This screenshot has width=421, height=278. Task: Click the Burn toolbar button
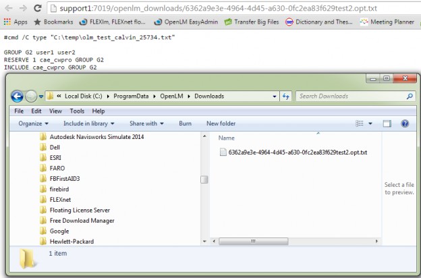point(185,123)
